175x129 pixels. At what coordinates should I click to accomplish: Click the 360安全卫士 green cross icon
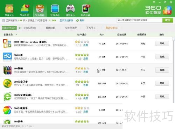[x=7, y=83]
